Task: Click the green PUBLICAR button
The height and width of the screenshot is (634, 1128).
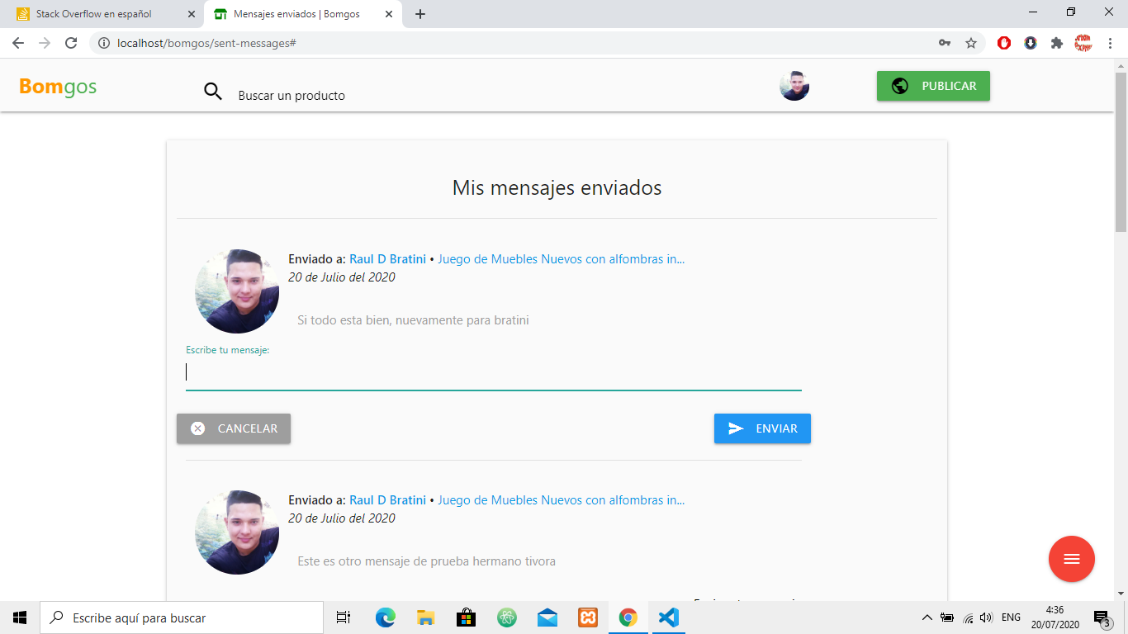Action: [933, 86]
